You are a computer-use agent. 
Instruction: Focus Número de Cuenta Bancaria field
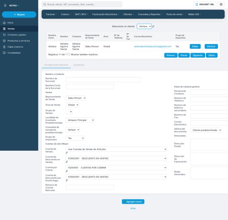[x=90, y=187]
